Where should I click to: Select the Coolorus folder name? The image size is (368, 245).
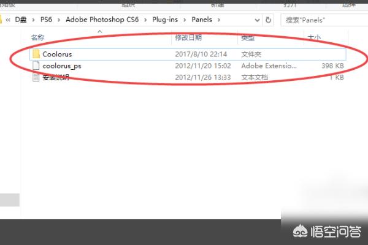point(57,54)
